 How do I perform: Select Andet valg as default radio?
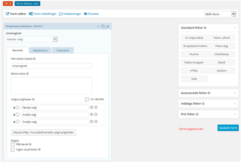point(18,115)
